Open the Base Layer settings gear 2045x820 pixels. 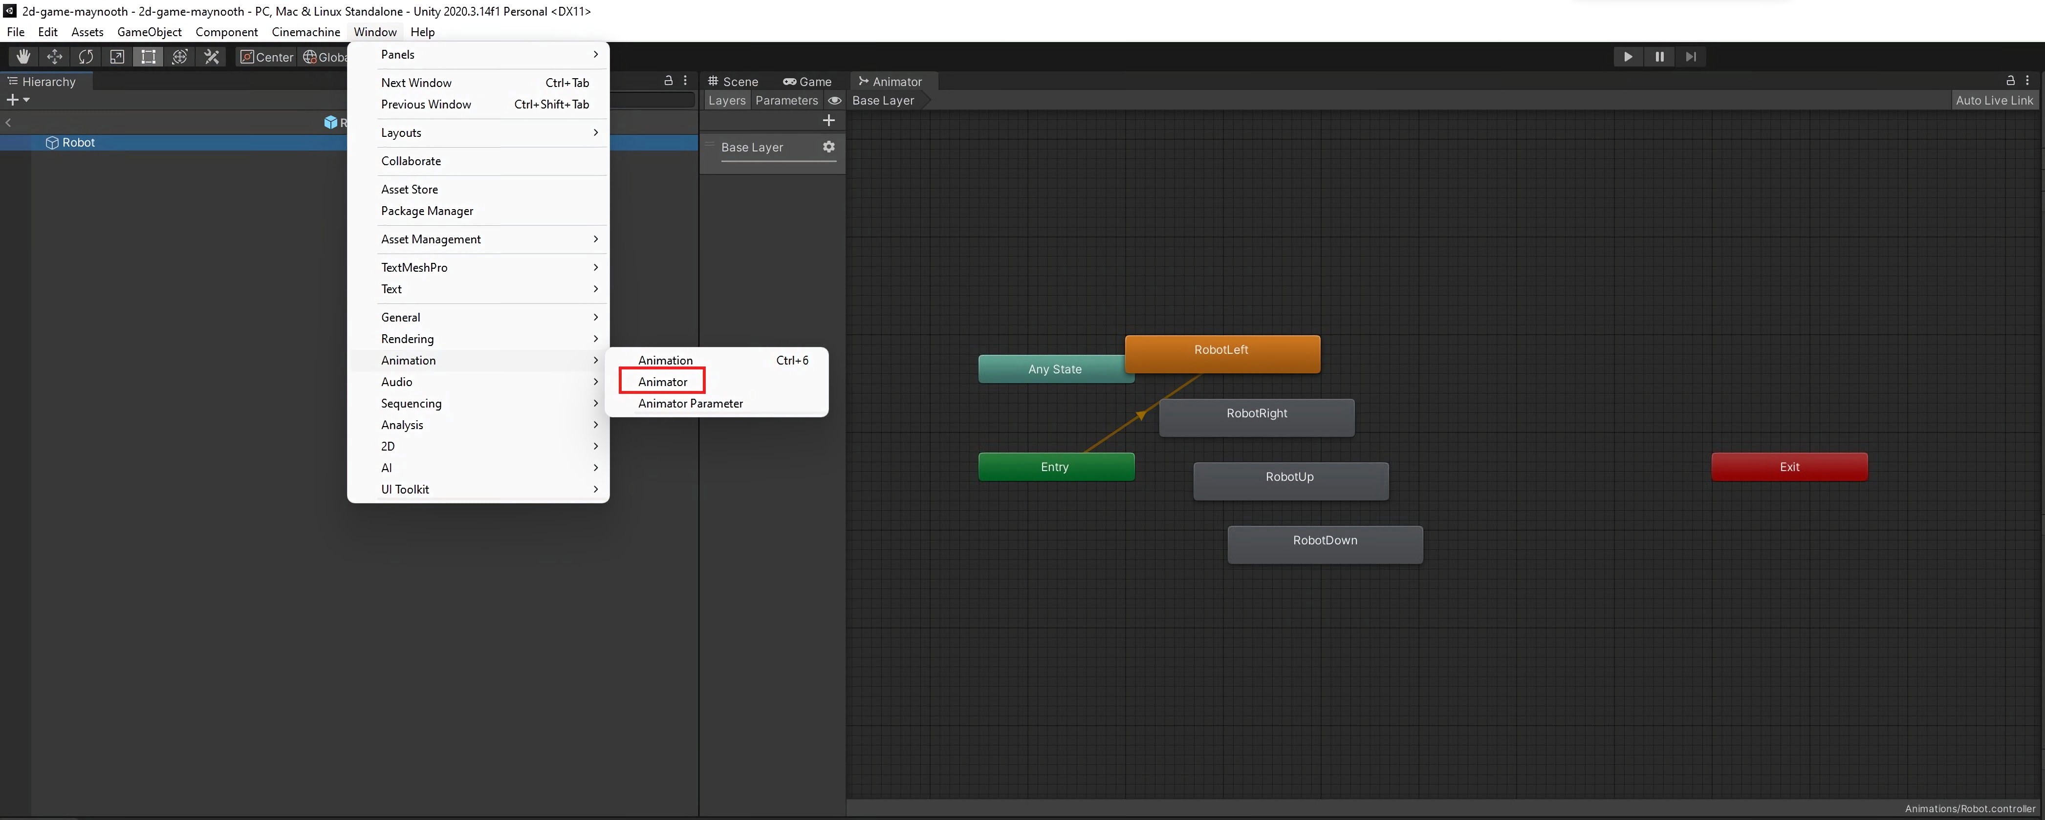tap(829, 147)
